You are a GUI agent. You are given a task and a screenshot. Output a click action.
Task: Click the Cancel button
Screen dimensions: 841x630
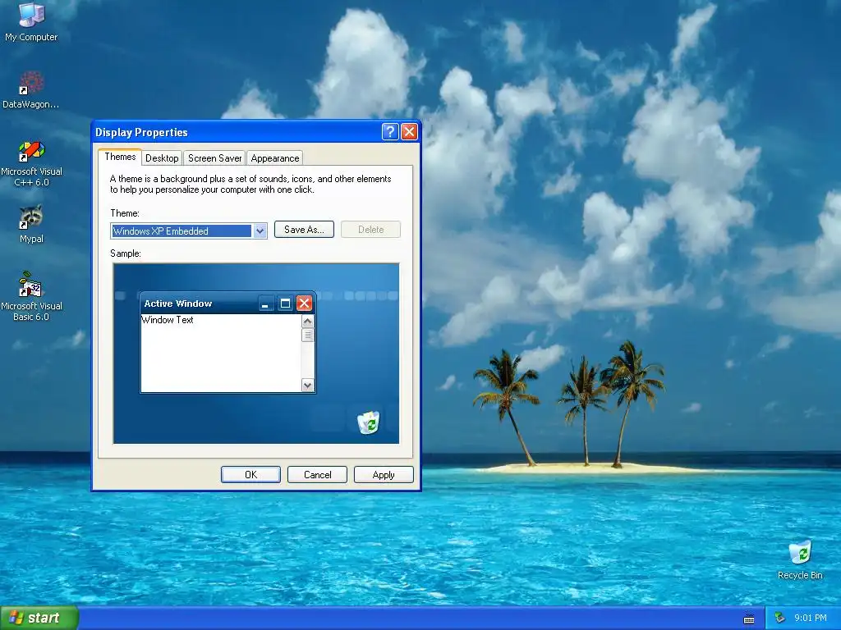click(318, 475)
